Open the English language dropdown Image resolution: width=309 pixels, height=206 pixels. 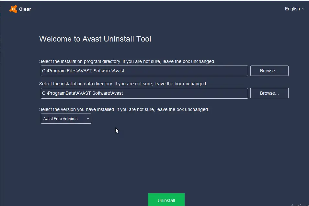(x=295, y=9)
